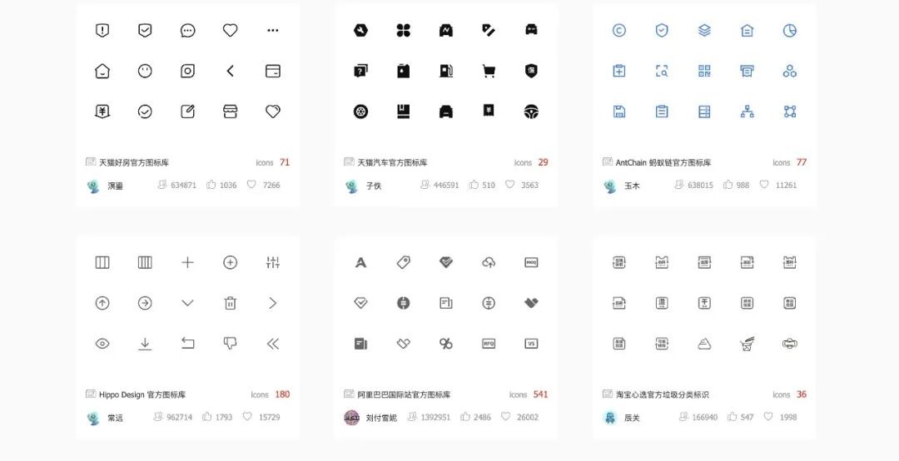Click the sliders filter icon in Hippo Design

tap(273, 263)
